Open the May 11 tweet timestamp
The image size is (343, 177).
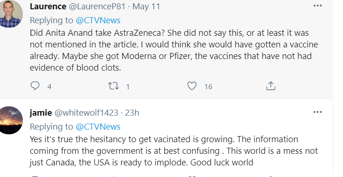[x=146, y=7]
